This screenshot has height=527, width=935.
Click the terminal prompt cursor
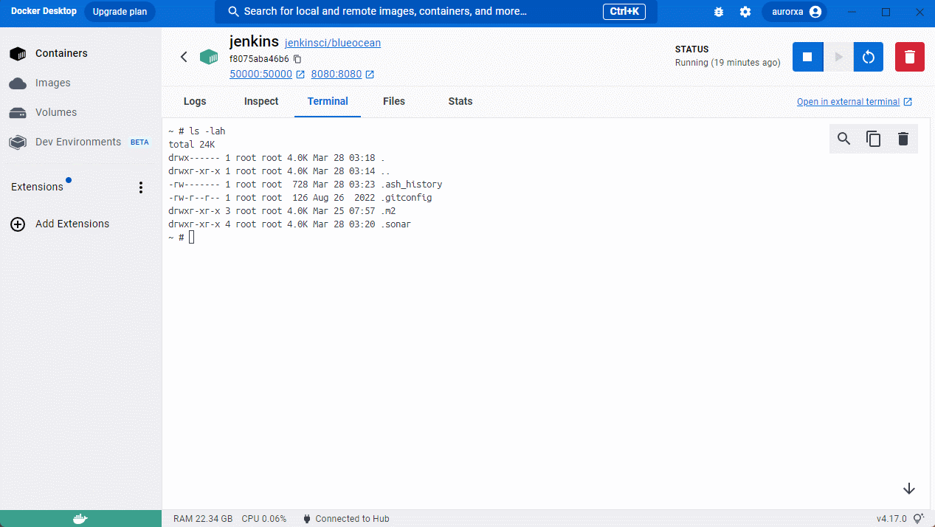(x=192, y=237)
